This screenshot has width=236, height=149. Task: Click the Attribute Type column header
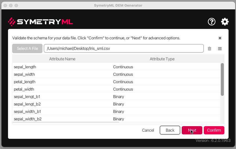pos(162,59)
